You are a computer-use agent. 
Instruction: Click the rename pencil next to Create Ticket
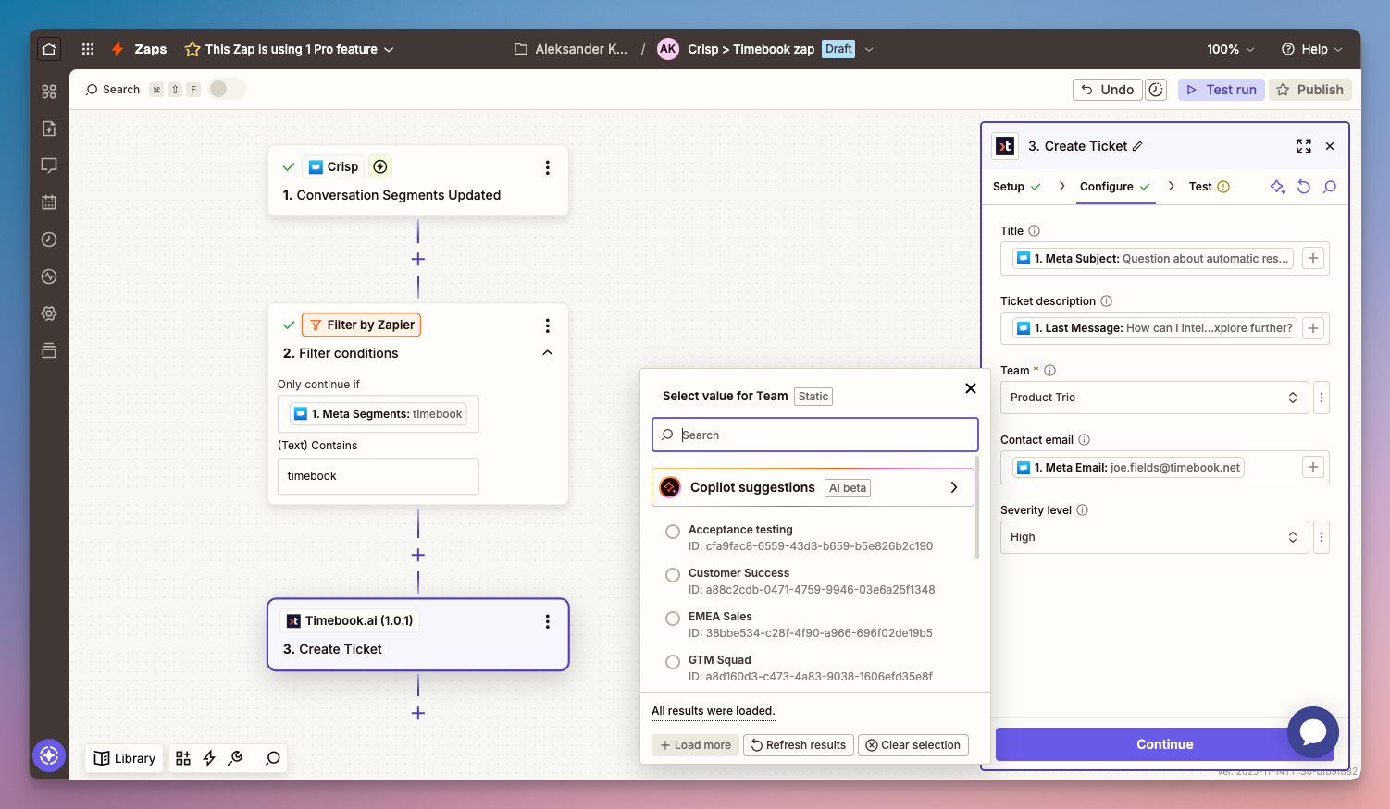pyautogui.click(x=1137, y=146)
